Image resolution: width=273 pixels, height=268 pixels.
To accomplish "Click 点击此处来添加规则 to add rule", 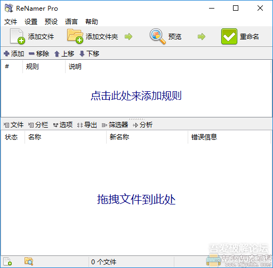I will pos(136,96).
